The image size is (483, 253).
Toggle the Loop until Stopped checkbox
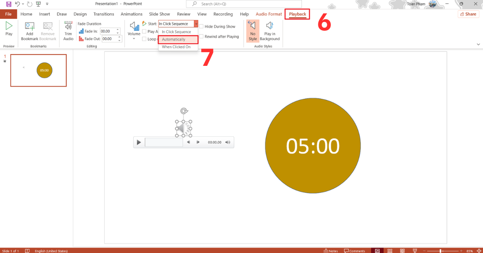click(x=144, y=39)
